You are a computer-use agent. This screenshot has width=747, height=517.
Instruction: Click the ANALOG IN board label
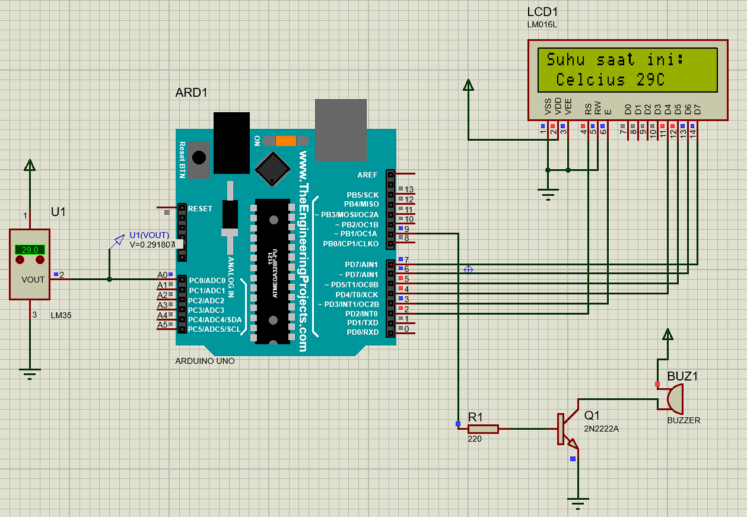tap(232, 277)
